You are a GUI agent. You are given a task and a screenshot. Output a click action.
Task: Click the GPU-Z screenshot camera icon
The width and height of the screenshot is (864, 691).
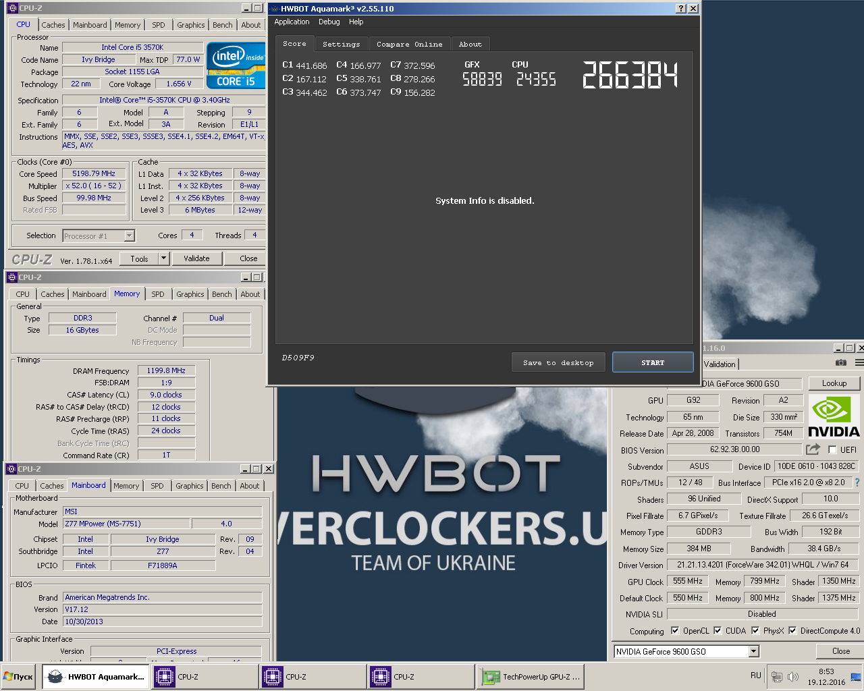pyautogui.click(x=840, y=363)
